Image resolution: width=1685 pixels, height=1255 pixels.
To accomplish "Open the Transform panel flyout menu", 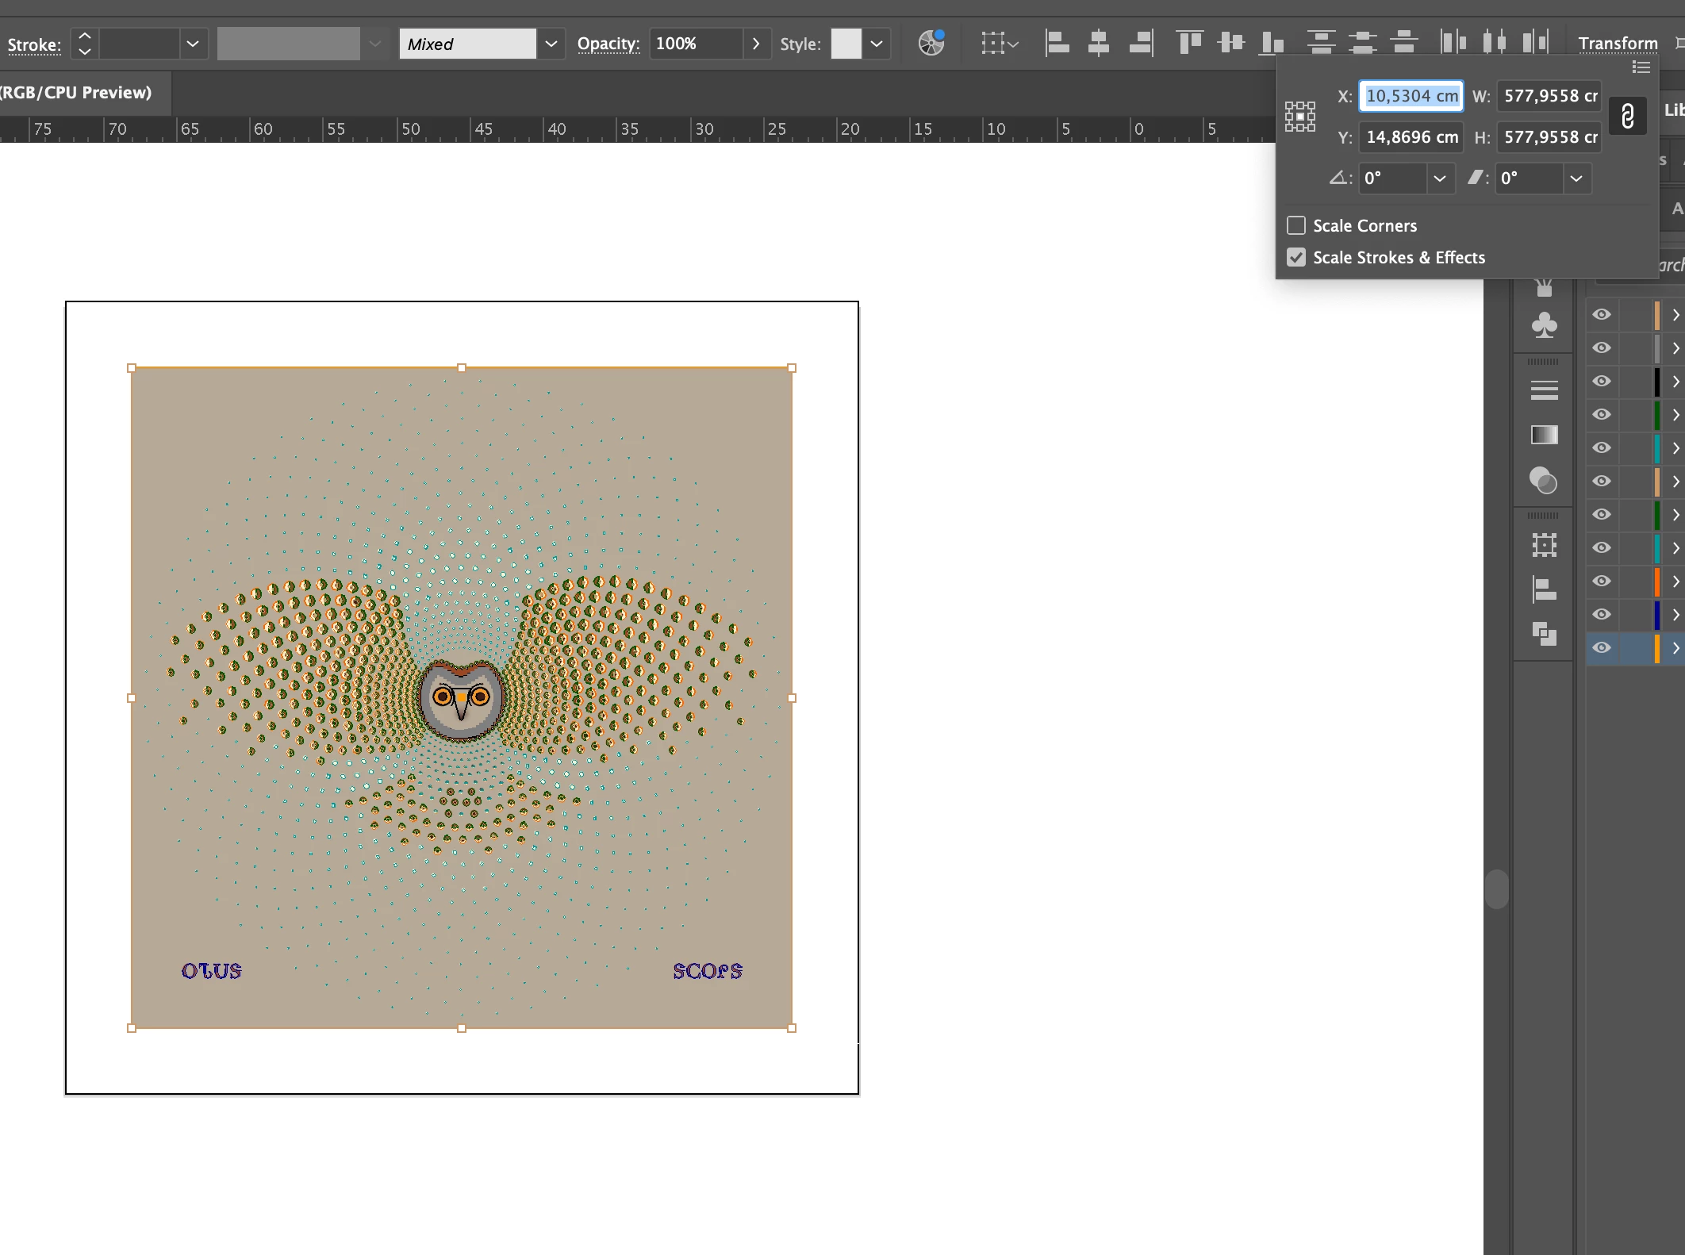I will click(x=1641, y=67).
